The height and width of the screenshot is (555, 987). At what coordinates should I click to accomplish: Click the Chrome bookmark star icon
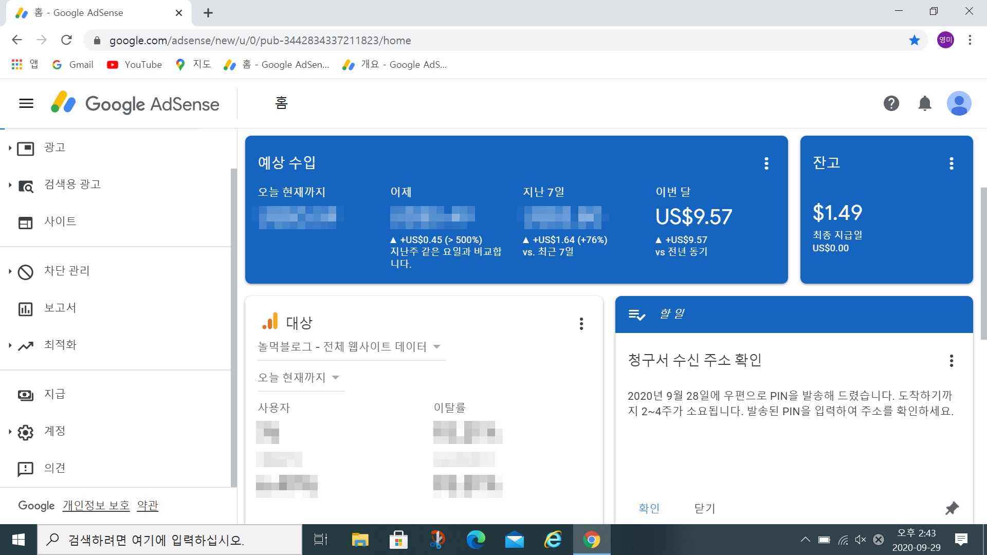[914, 40]
